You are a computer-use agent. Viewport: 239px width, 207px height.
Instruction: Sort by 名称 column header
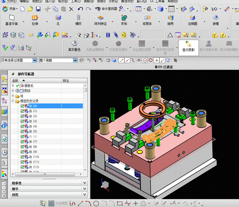[x=36, y=80]
